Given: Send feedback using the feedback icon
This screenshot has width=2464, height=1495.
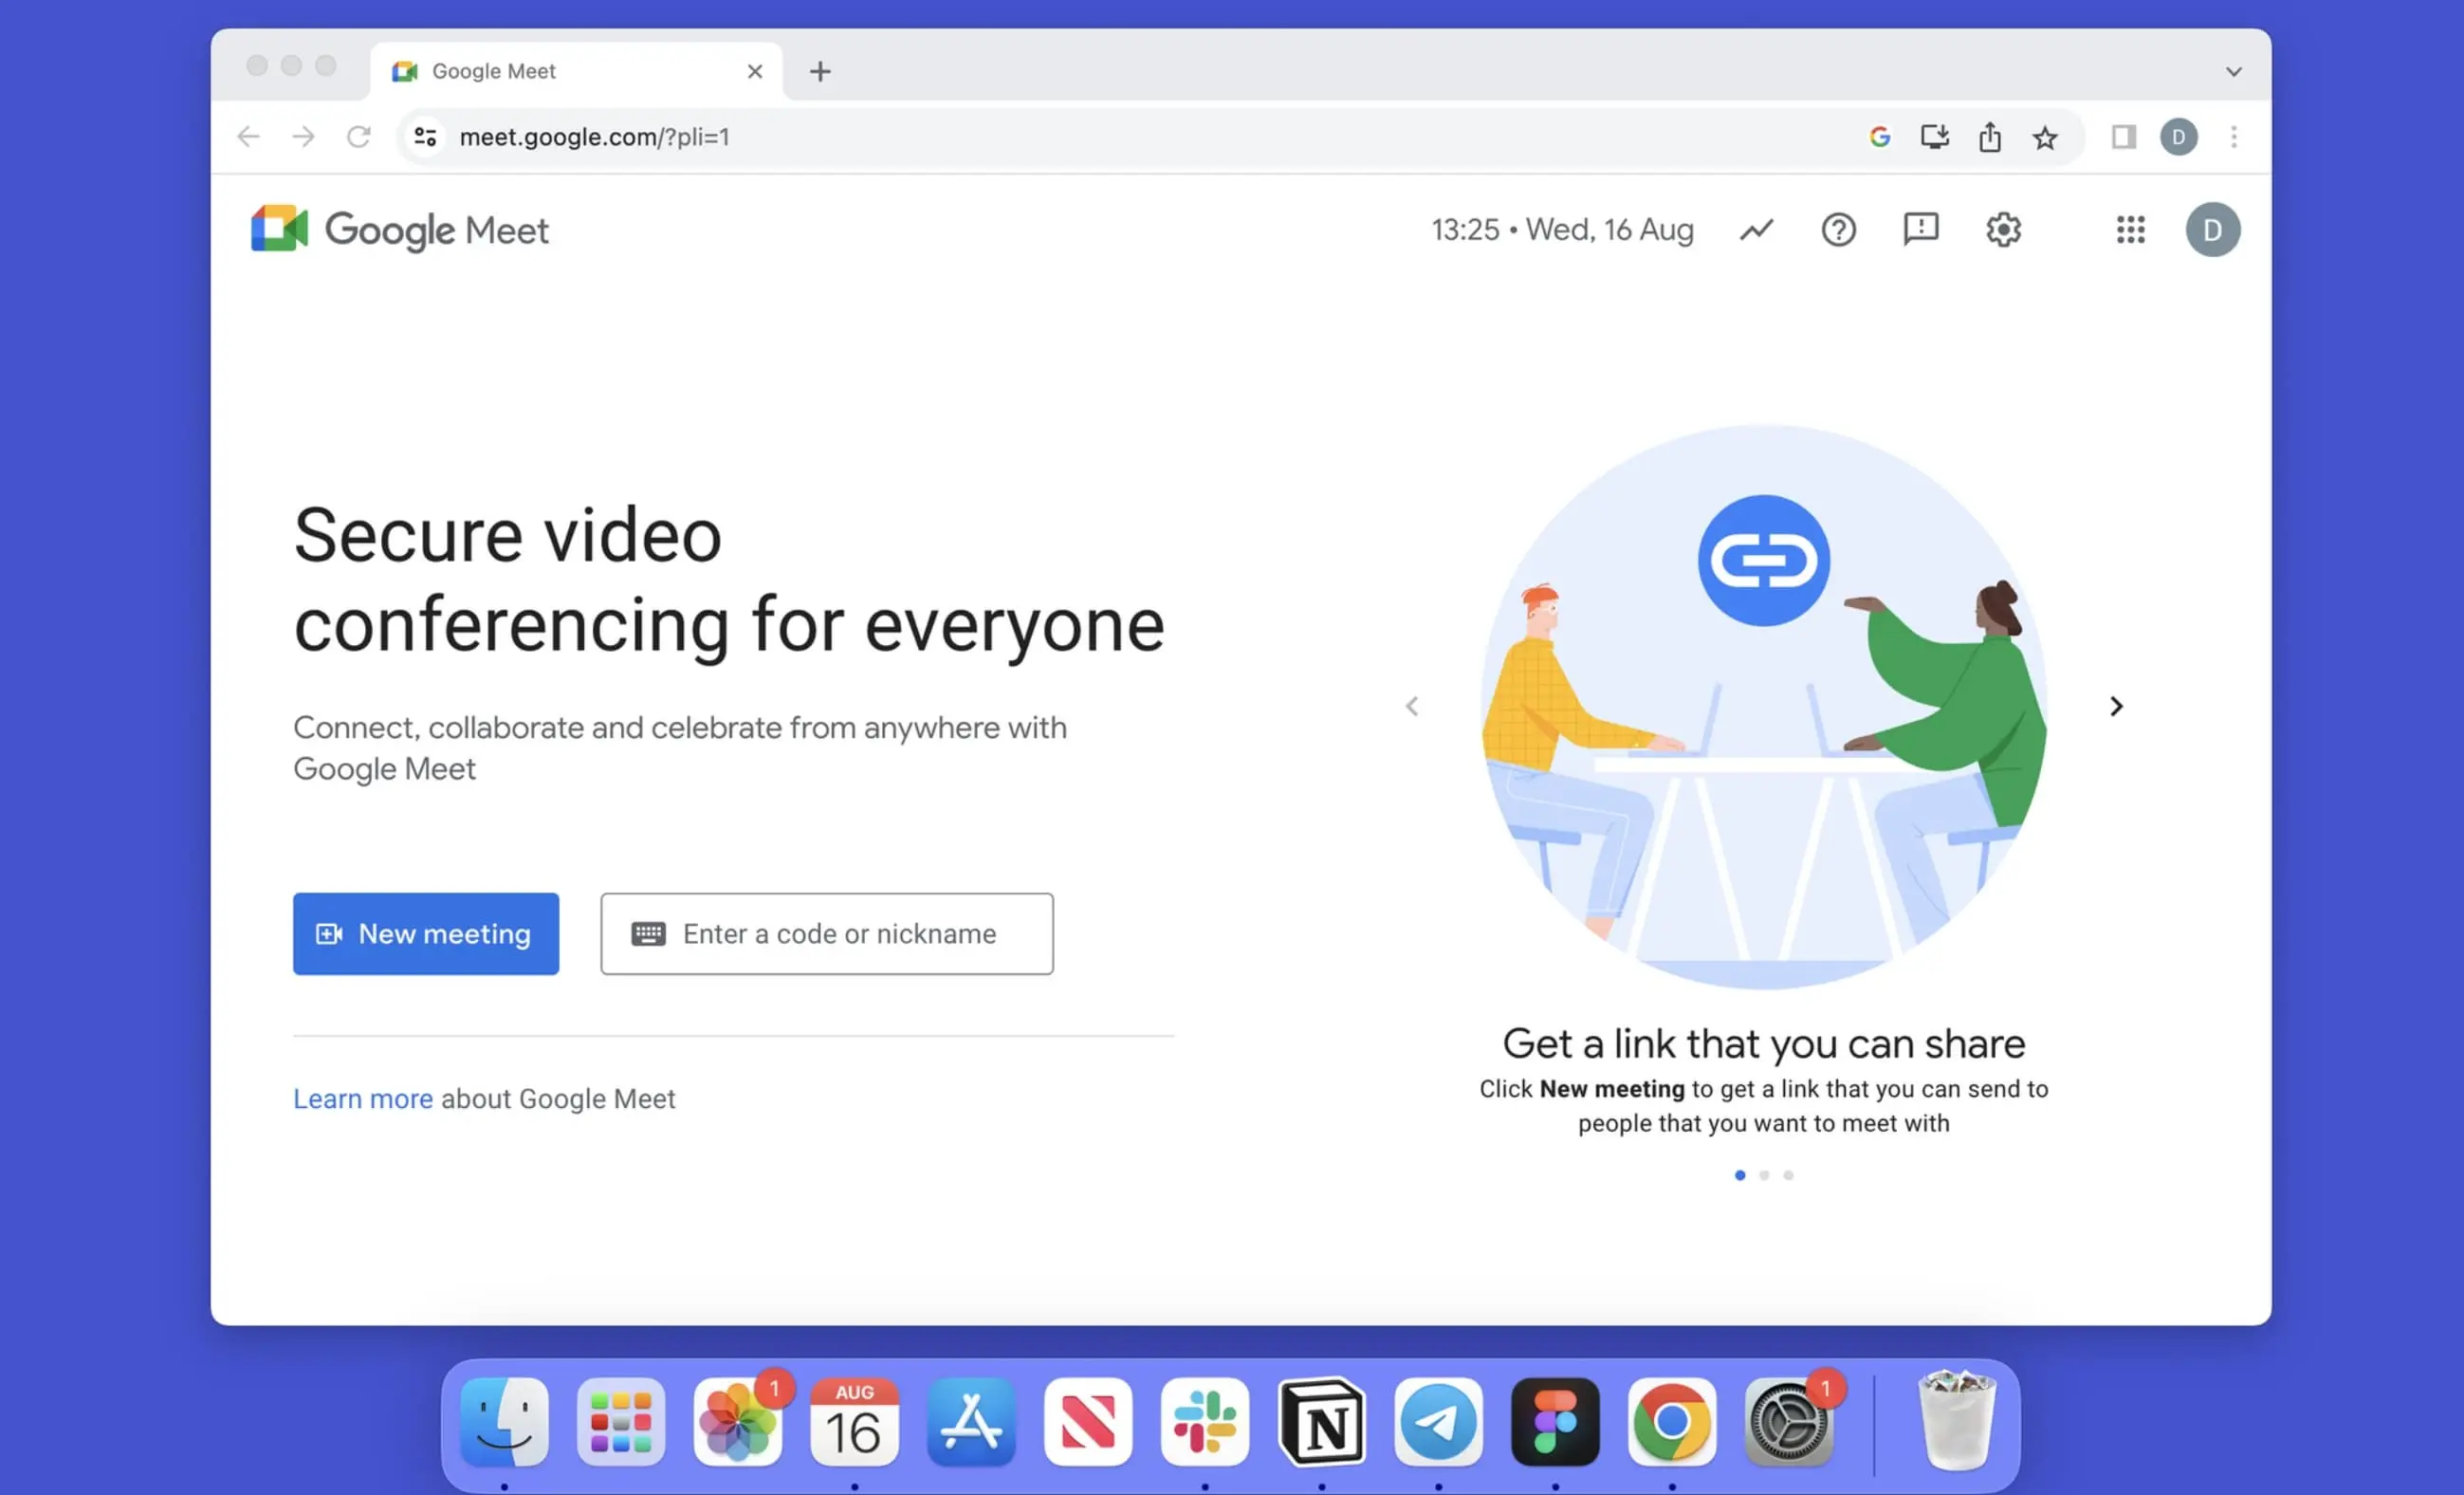Looking at the screenshot, I should [x=1920, y=230].
